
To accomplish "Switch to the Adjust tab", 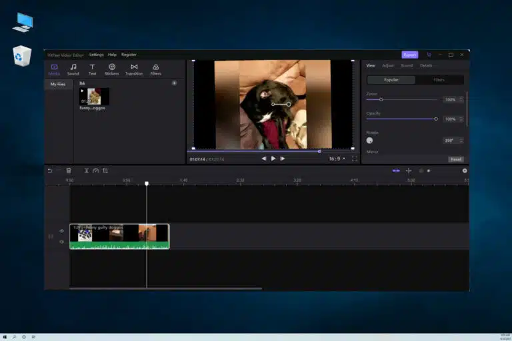I will pyautogui.click(x=388, y=65).
